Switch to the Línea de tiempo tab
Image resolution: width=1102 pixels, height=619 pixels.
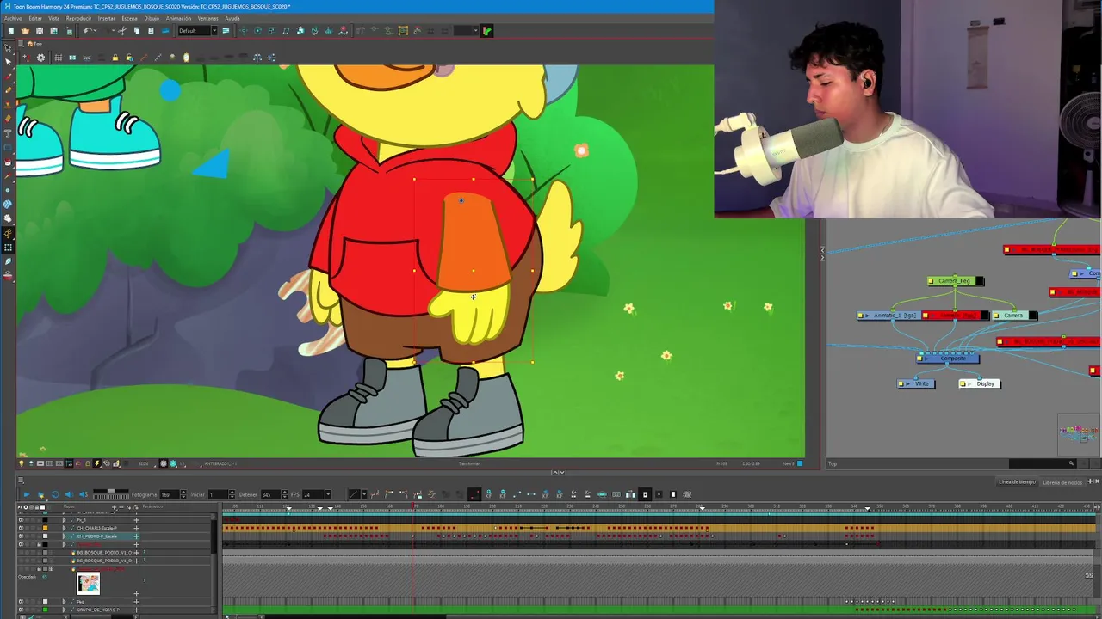tap(1018, 482)
